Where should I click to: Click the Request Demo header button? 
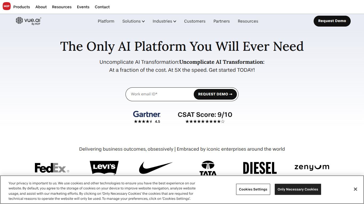(x=332, y=21)
